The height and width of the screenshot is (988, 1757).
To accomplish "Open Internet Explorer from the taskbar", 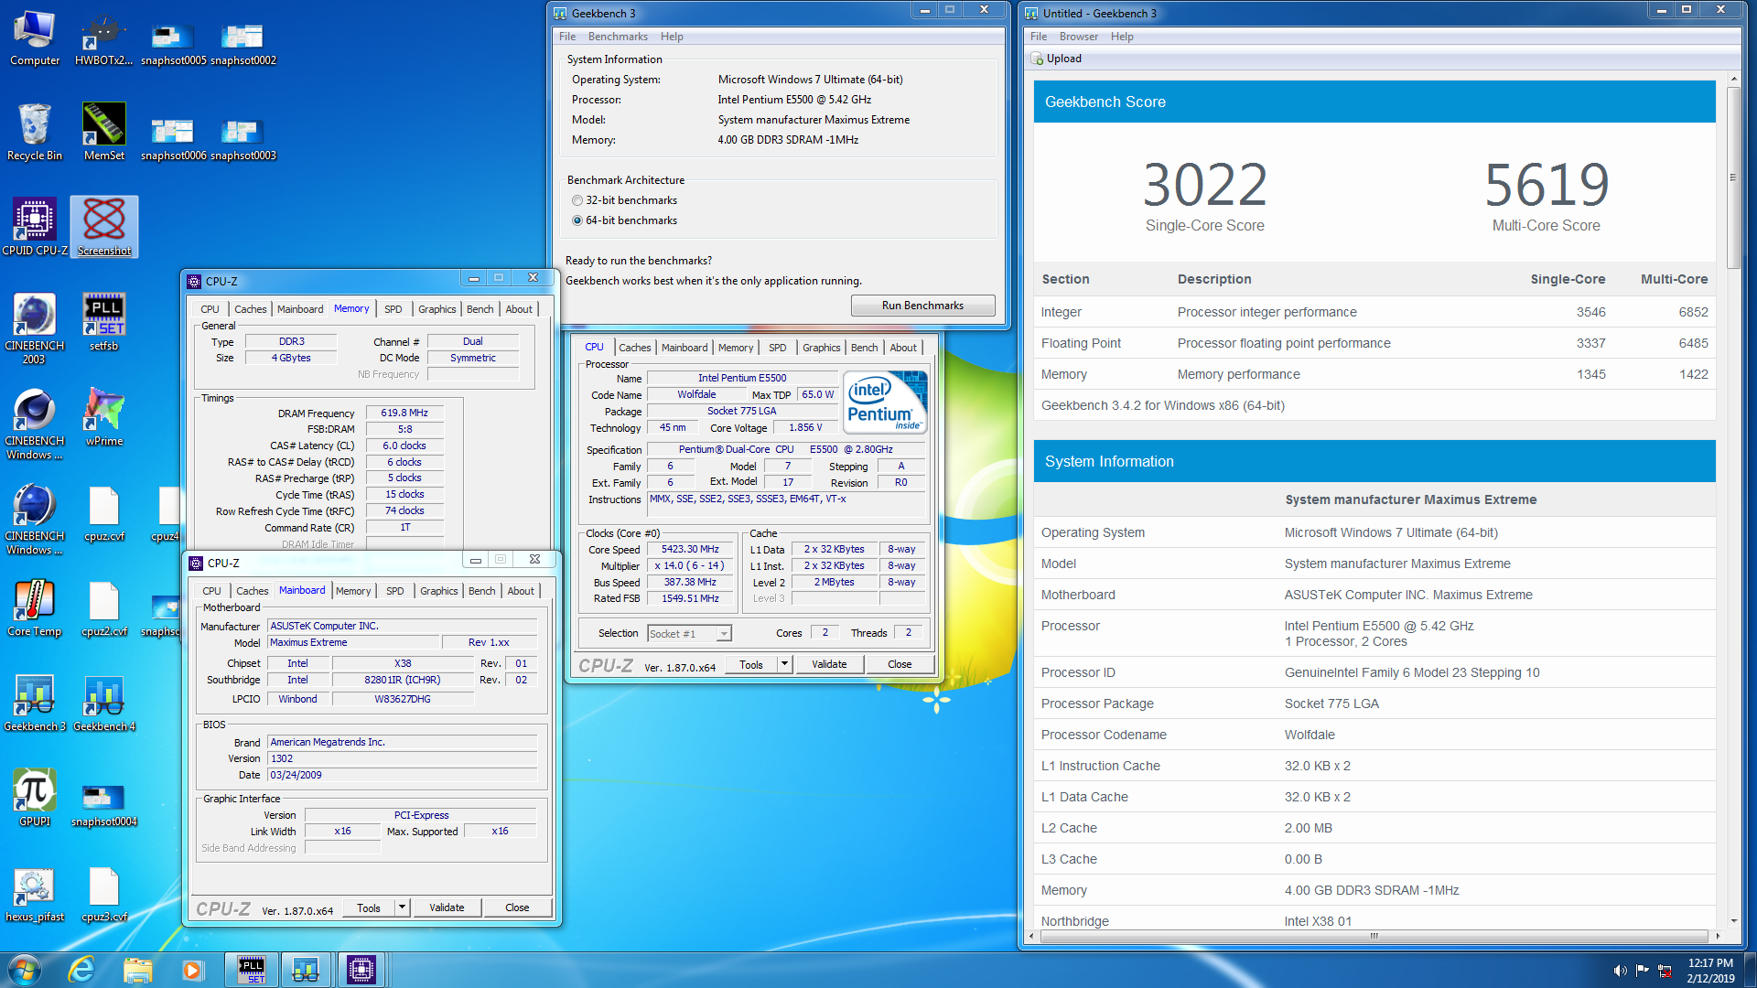I will (81, 970).
